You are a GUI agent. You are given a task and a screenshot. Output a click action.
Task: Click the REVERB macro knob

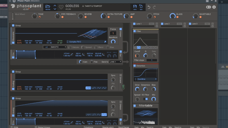click(81, 16)
